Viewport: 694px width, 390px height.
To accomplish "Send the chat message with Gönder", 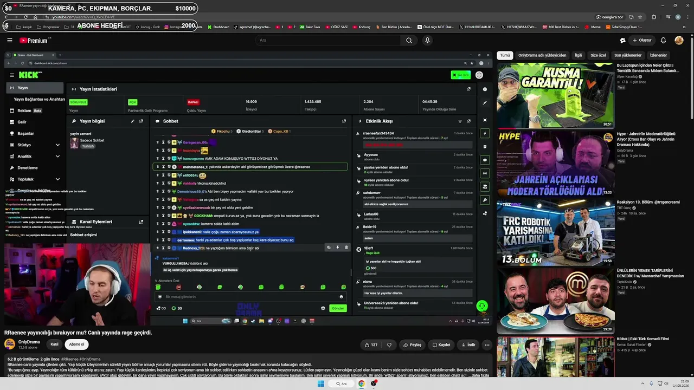I will [338, 308].
